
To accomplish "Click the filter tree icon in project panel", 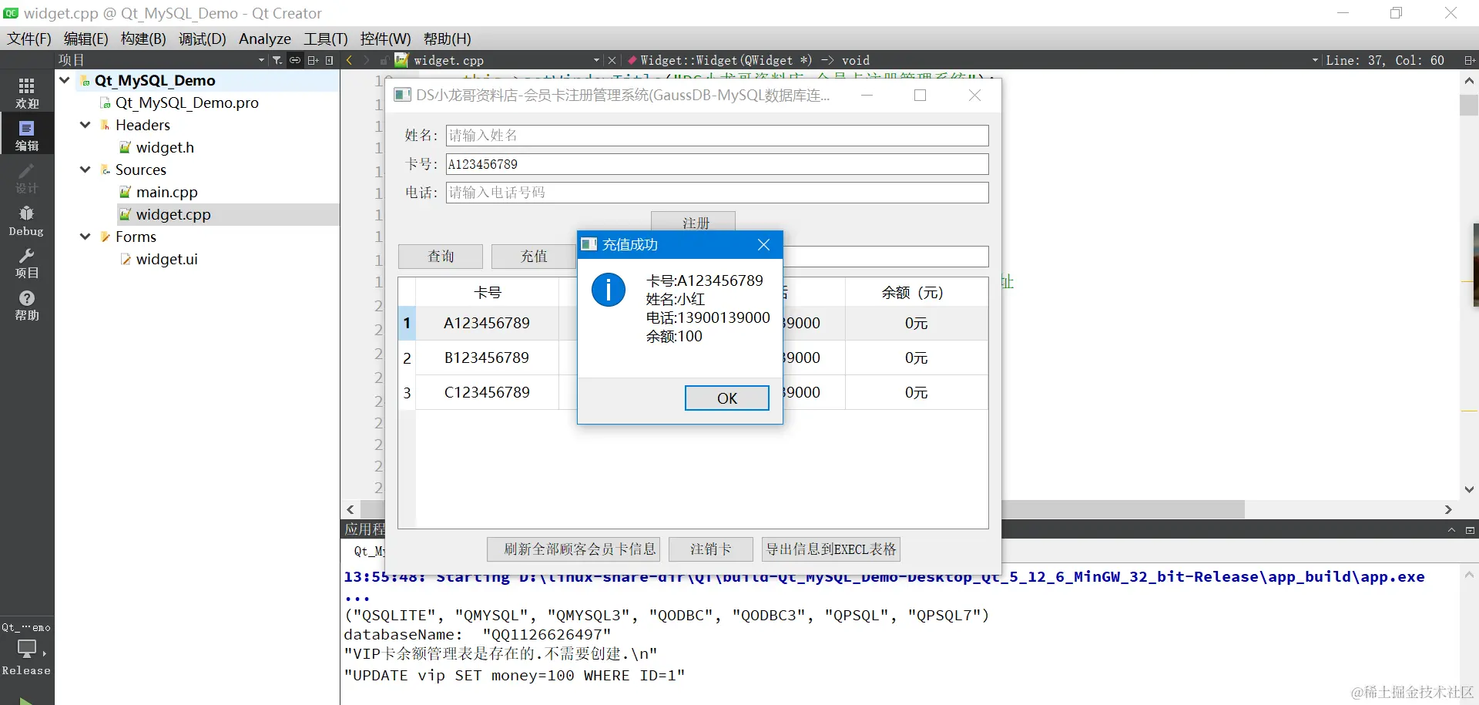I will click(277, 60).
